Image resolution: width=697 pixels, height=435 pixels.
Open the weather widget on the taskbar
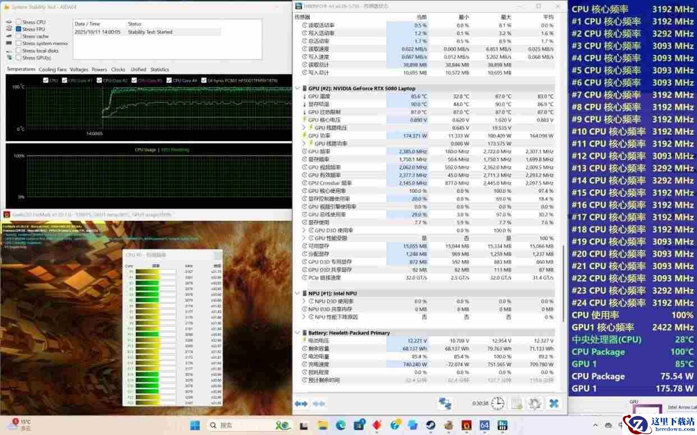pos(19,424)
